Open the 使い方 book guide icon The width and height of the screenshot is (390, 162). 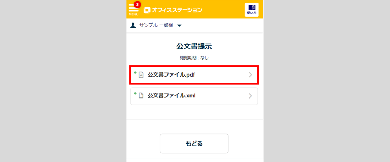(x=251, y=10)
